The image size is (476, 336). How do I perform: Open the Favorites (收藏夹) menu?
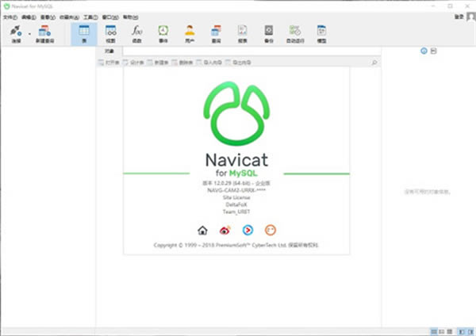click(x=69, y=17)
